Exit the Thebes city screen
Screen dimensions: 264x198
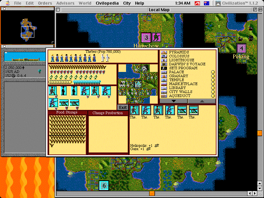(x=123, y=108)
